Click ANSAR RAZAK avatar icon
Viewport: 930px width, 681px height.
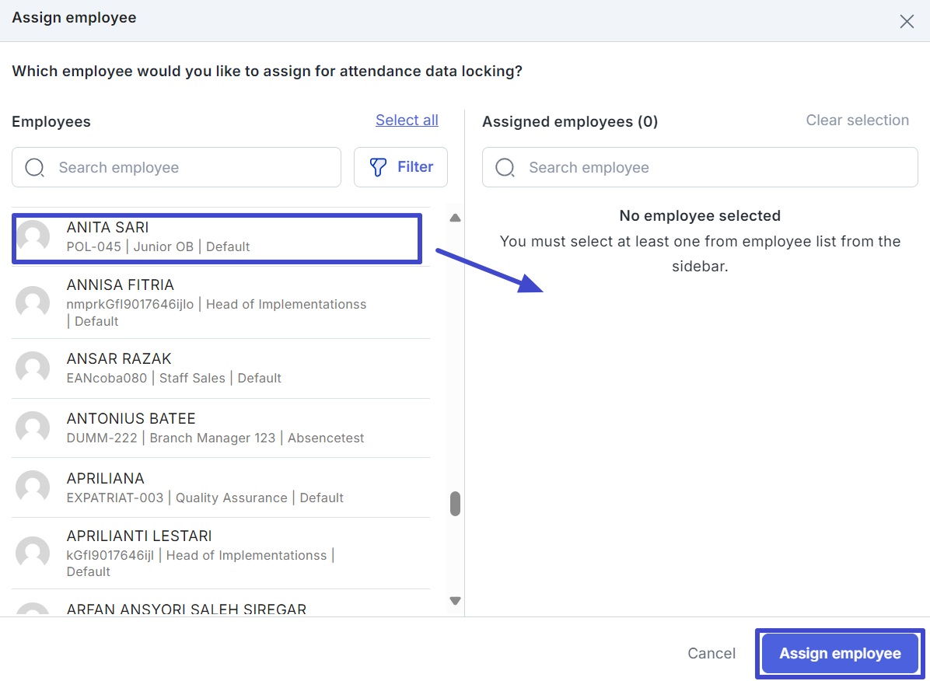pyautogui.click(x=33, y=368)
